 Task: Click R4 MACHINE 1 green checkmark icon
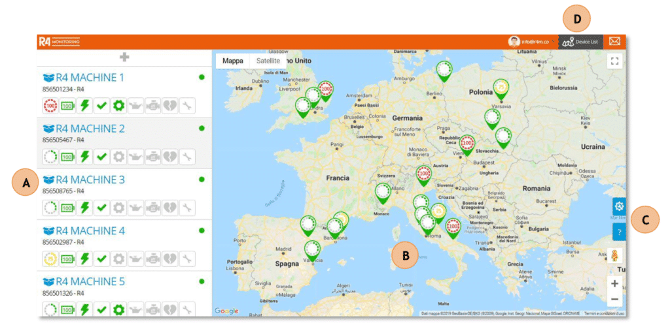pos(101,106)
